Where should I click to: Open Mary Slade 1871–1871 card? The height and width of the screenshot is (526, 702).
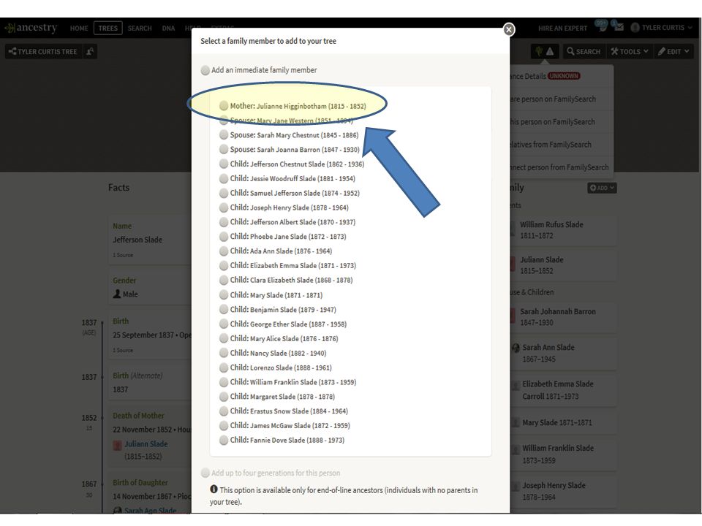point(563,423)
